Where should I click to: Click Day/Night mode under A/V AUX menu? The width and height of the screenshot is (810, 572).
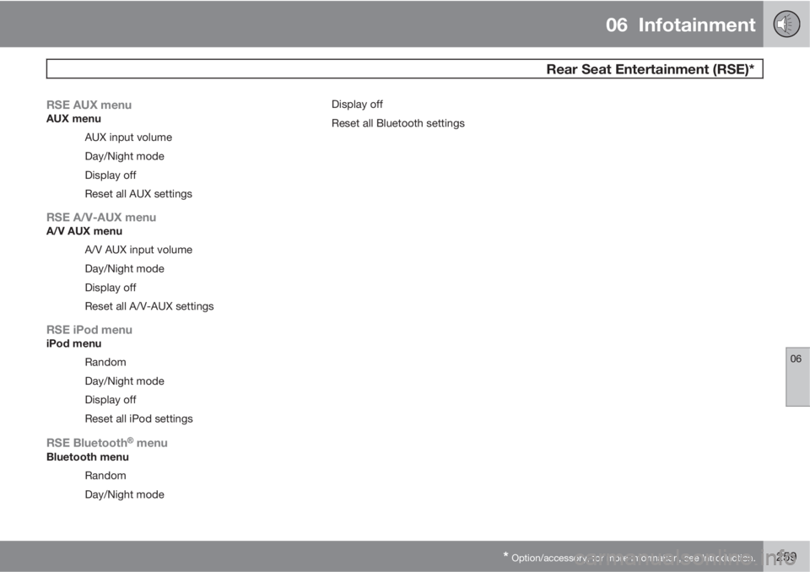point(125,268)
